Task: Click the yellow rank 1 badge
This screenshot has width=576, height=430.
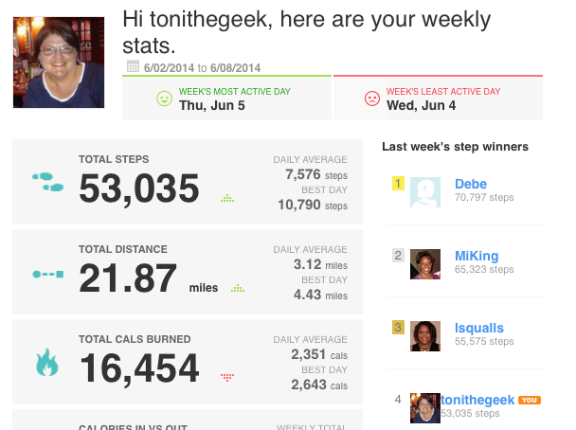Action: coord(398,183)
